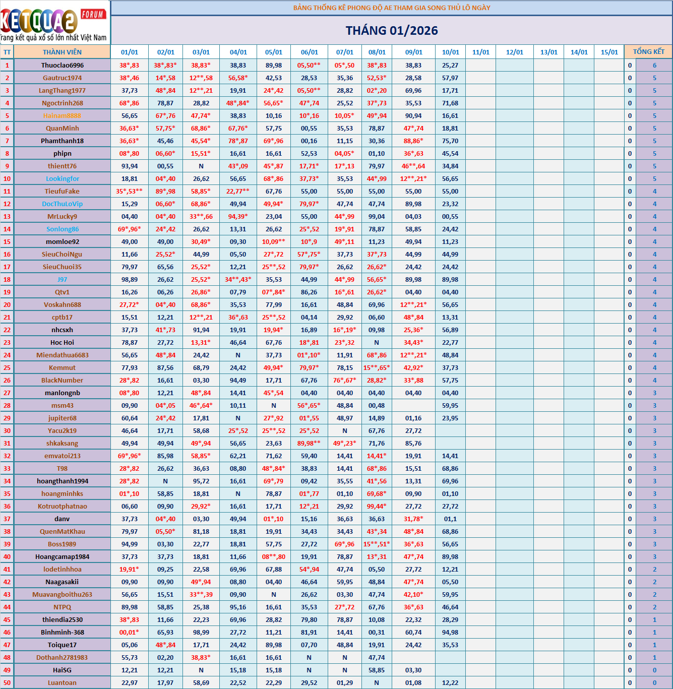The width and height of the screenshot is (673, 689).
Task: Click the 09/01 date column header
Action: (x=413, y=52)
